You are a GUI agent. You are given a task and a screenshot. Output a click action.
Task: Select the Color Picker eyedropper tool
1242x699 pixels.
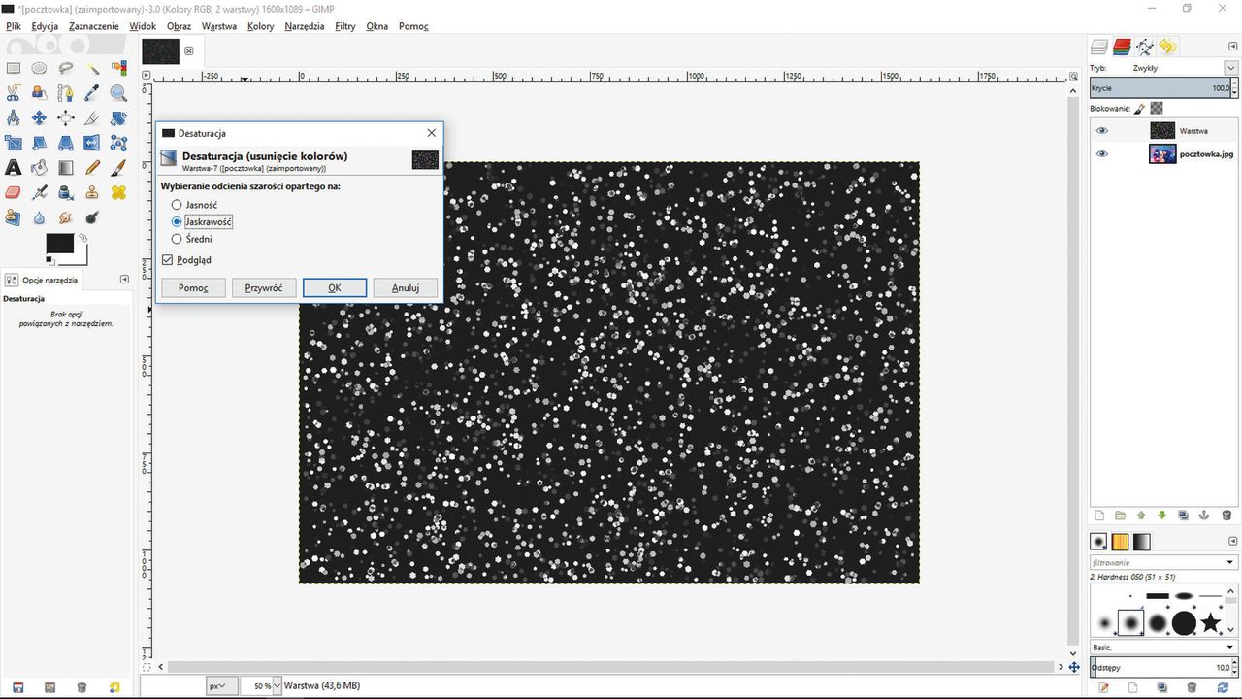pyautogui.click(x=92, y=93)
